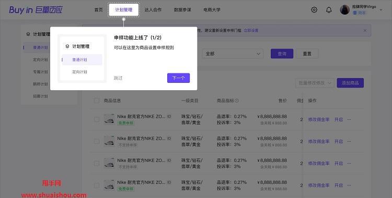Open first row's Nike shoe thumbnail
Viewport: 392px width, 198px height.
pyautogui.click(x=109, y=119)
